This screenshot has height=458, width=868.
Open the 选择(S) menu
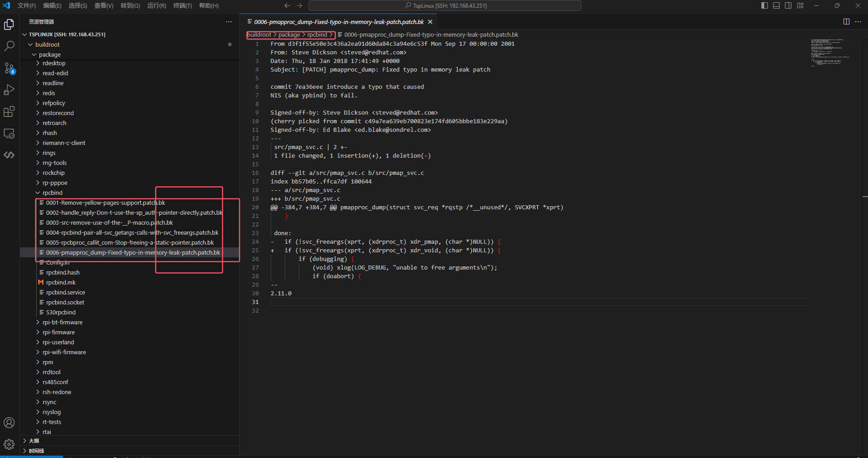[78, 5]
